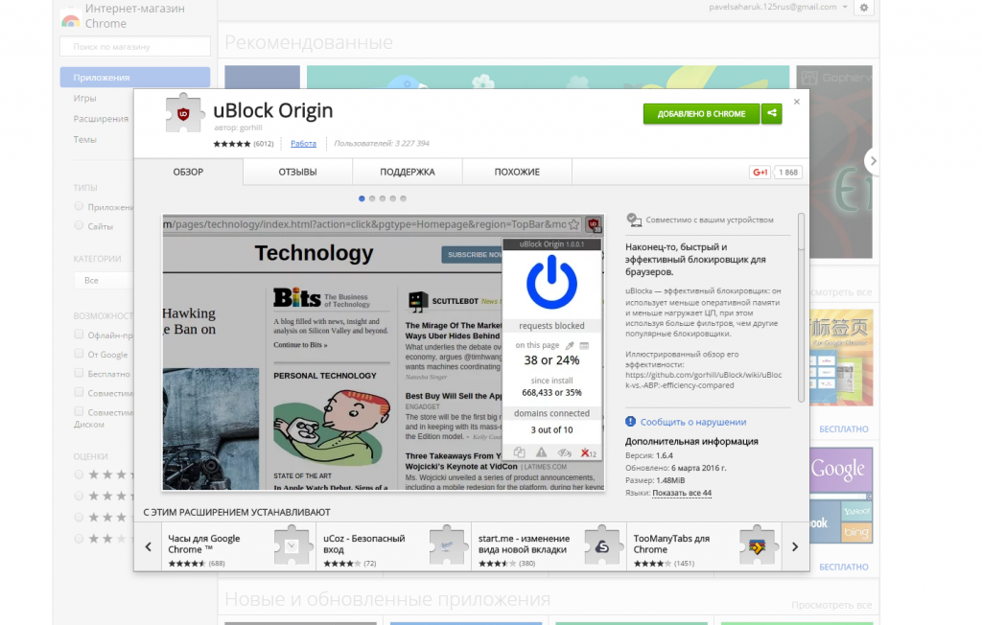Viewport: 982px width, 625px height.
Task: Open the settings gear icon at top right
Action: (x=864, y=8)
